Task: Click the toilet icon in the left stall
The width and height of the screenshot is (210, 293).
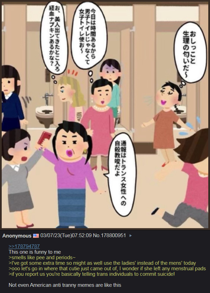Action: [x=45, y=115]
